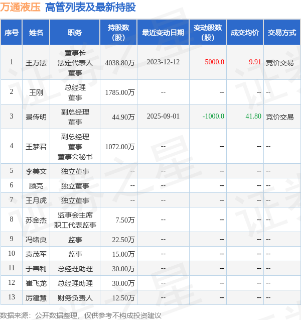Click the name 厉建慧
Image resolution: width=301 pixels, height=320 pixels.
click(36, 298)
